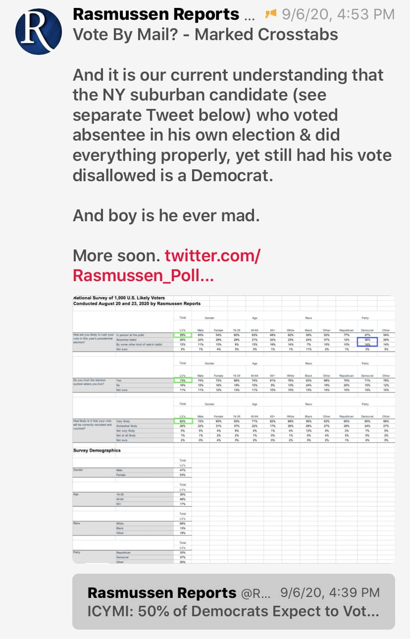Tap the "And boy is he ever mad." line
This screenshot has width=410, height=639.
[166, 215]
